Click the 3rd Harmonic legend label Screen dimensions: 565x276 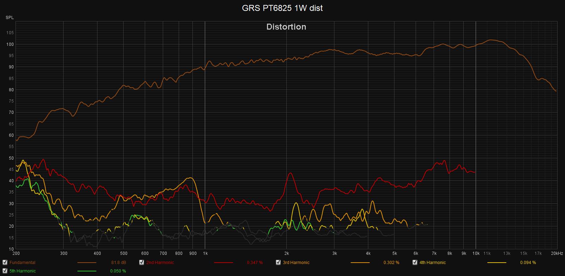pos(296,263)
